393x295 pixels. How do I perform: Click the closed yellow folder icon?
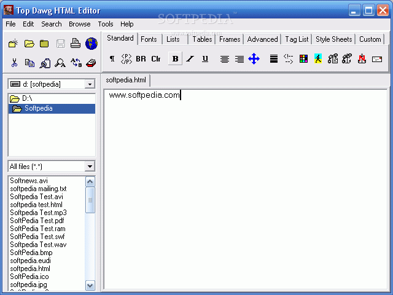(x=44, y=44)
